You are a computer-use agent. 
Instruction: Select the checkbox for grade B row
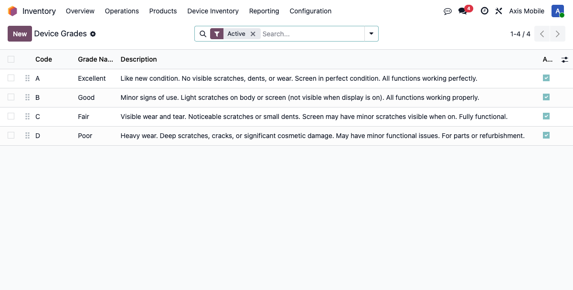(11, 97)
